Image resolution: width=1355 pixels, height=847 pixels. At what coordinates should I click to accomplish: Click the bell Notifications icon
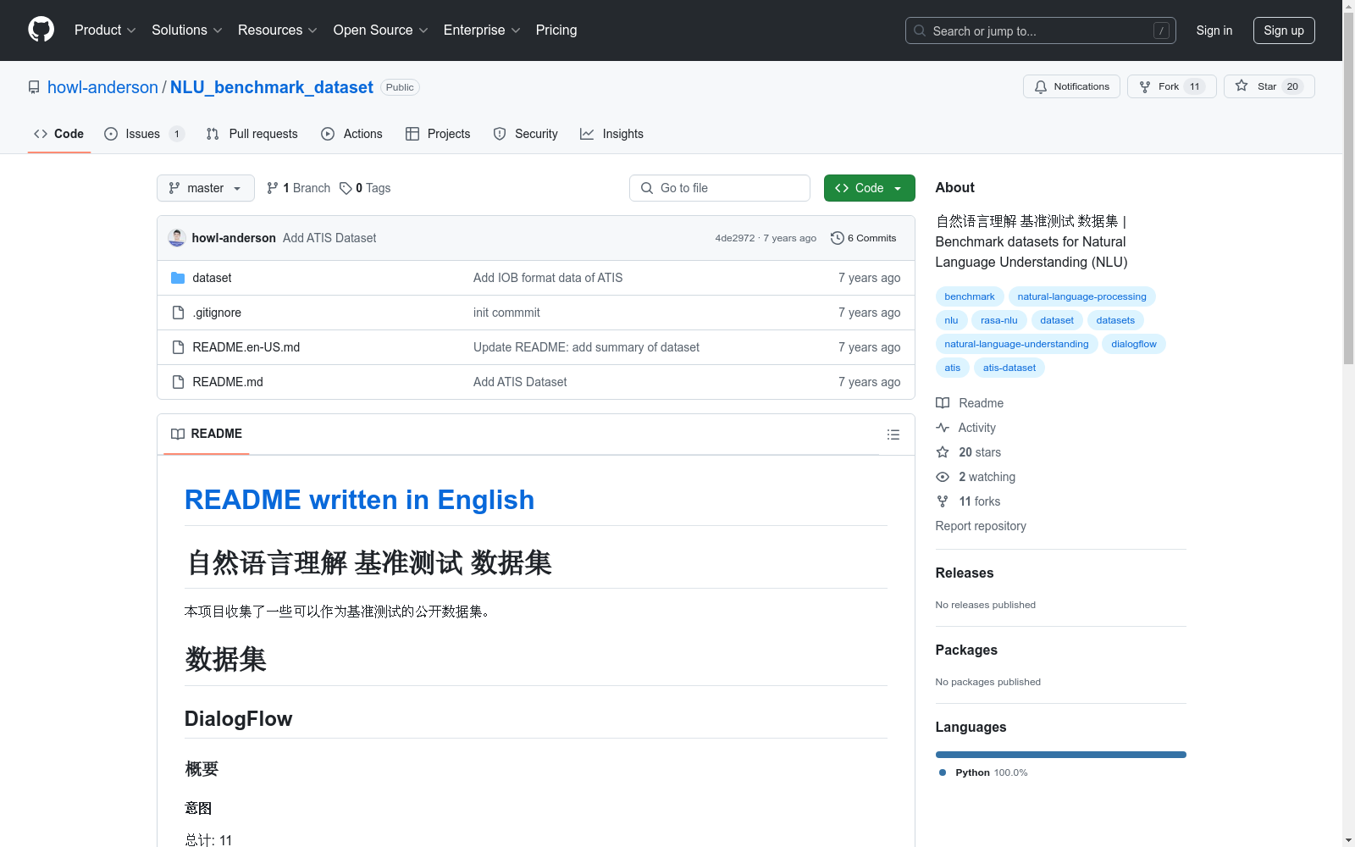click(1041, 86)
